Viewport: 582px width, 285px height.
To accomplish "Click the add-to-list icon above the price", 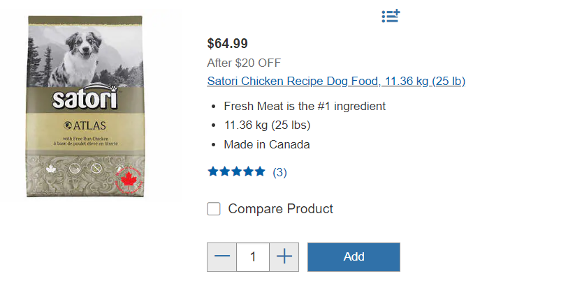I will click(391, 16).
